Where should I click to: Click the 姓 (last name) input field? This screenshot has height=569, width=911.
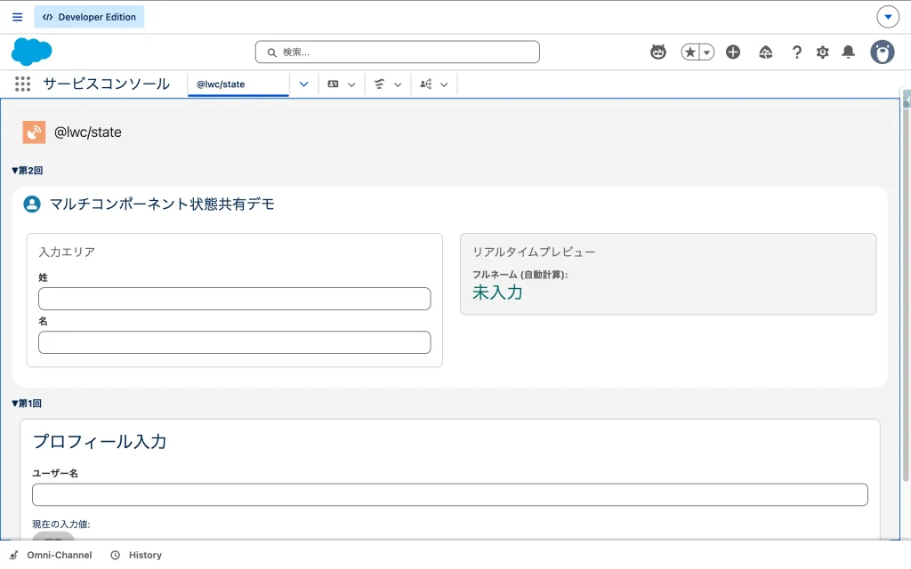click(234, 299)
